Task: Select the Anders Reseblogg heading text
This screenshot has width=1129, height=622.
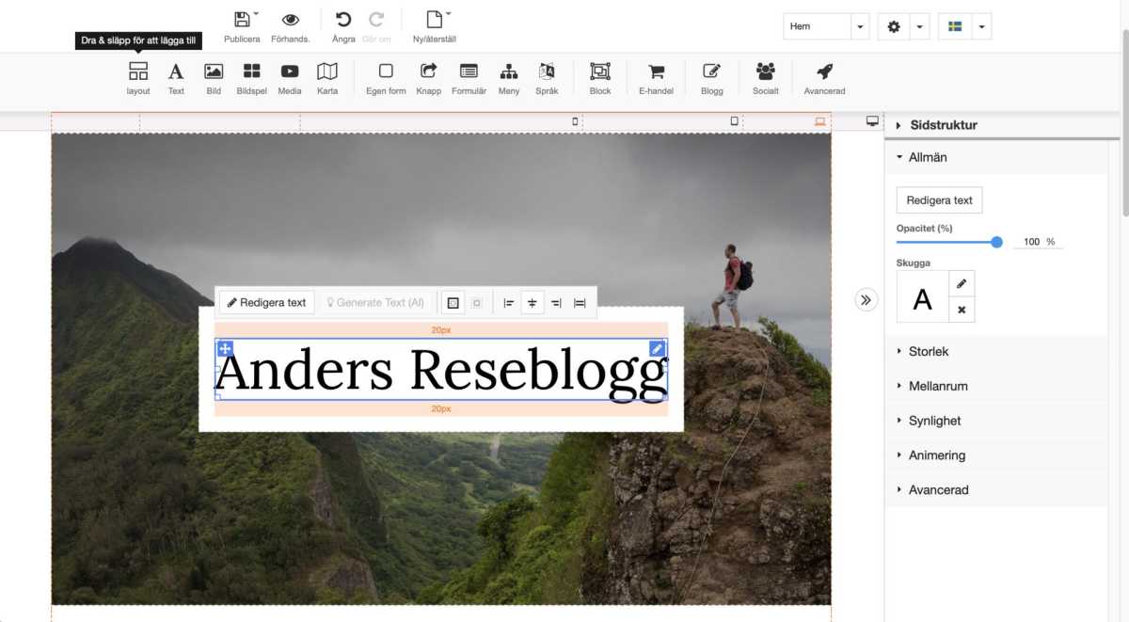Action: click(x=441, y=369)
